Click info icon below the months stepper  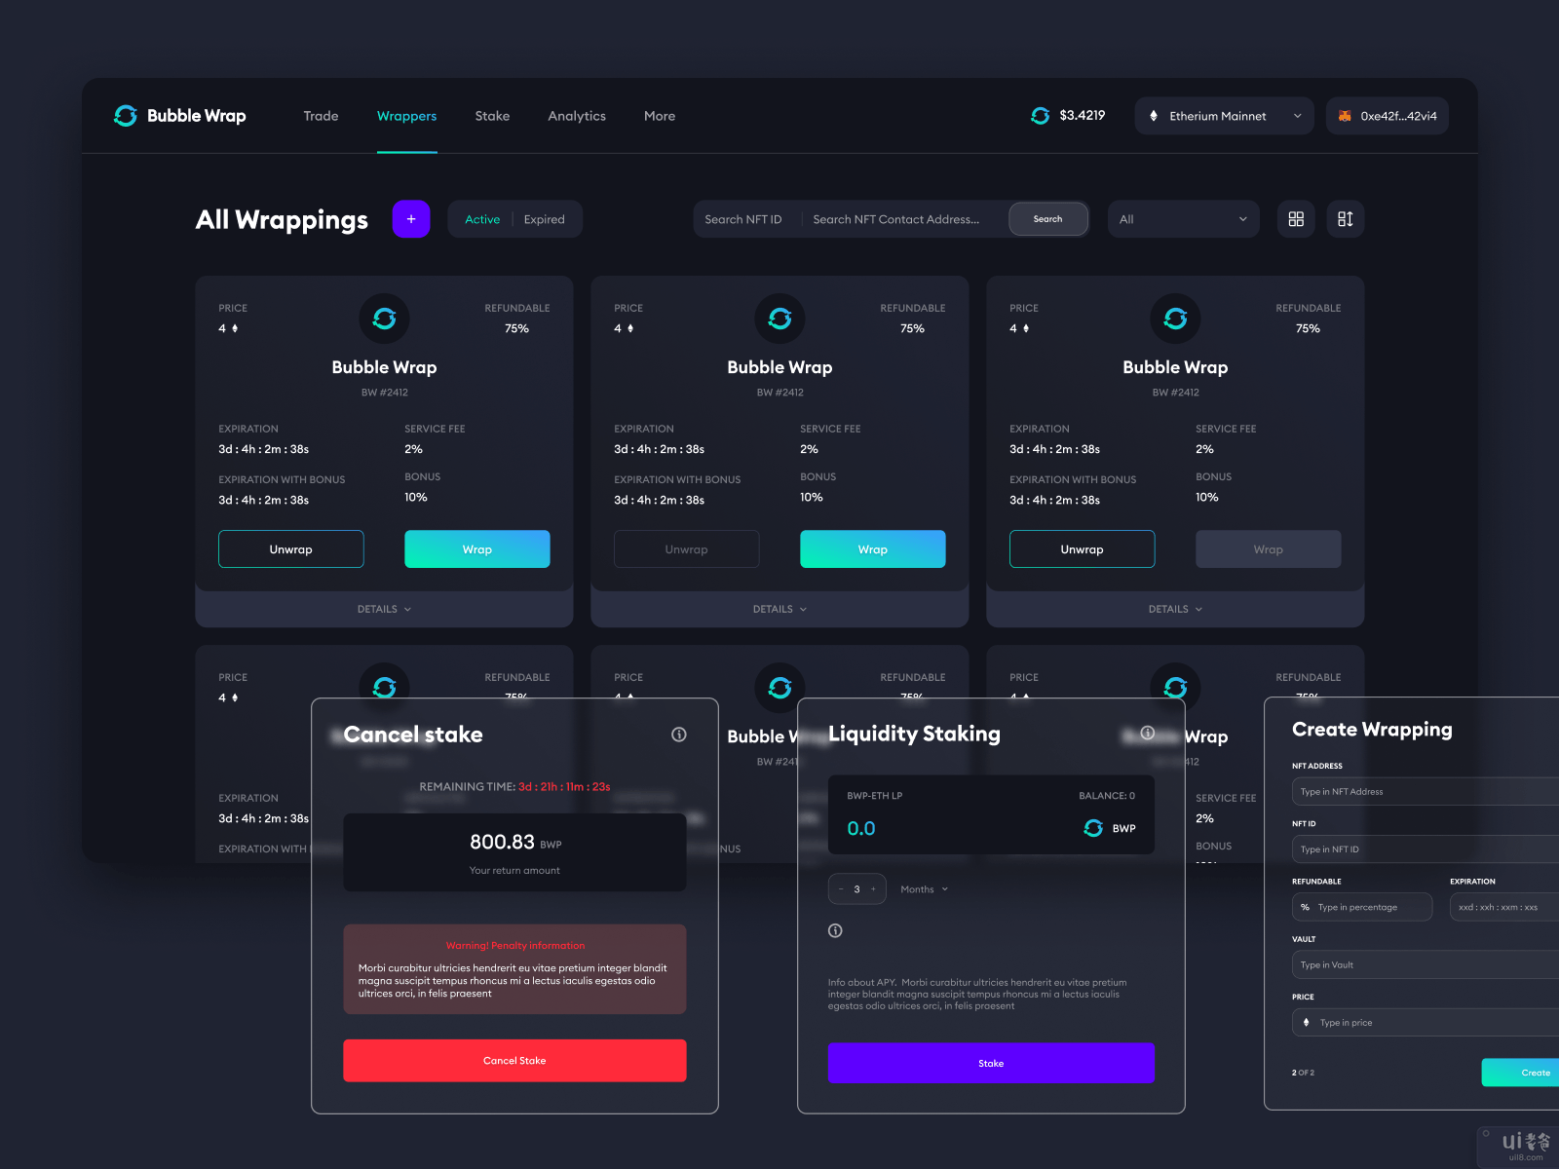(835, 930)
